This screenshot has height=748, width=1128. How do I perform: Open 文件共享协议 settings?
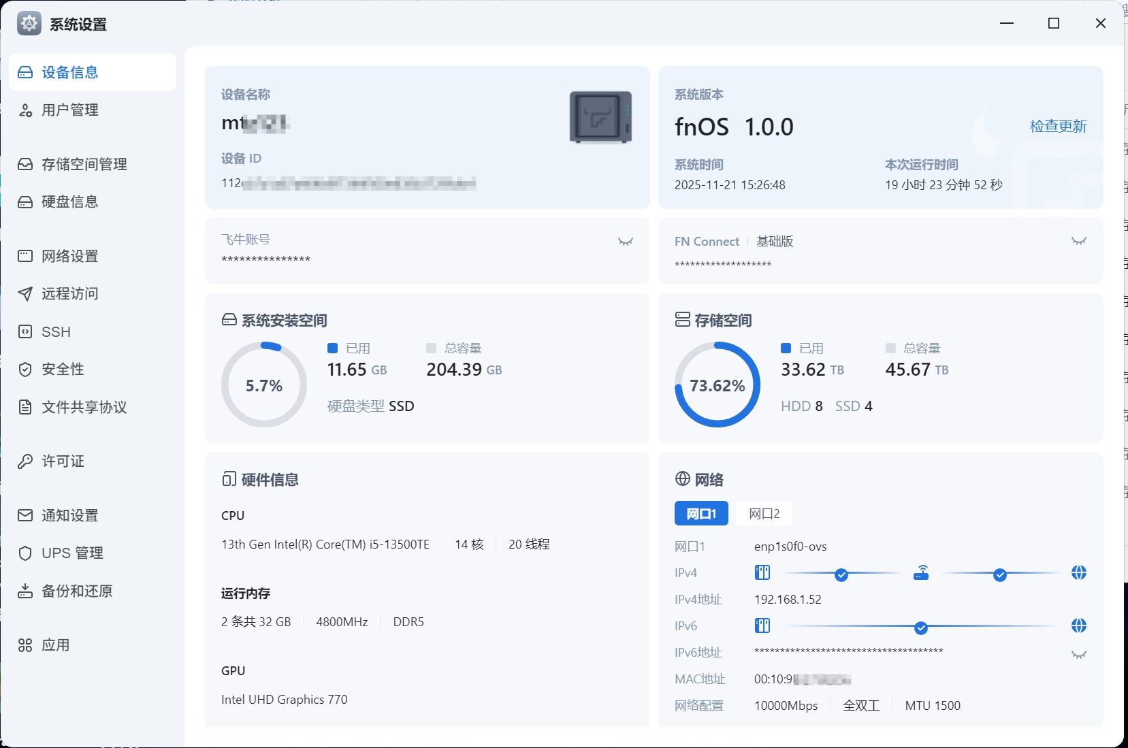coord(84,408)
